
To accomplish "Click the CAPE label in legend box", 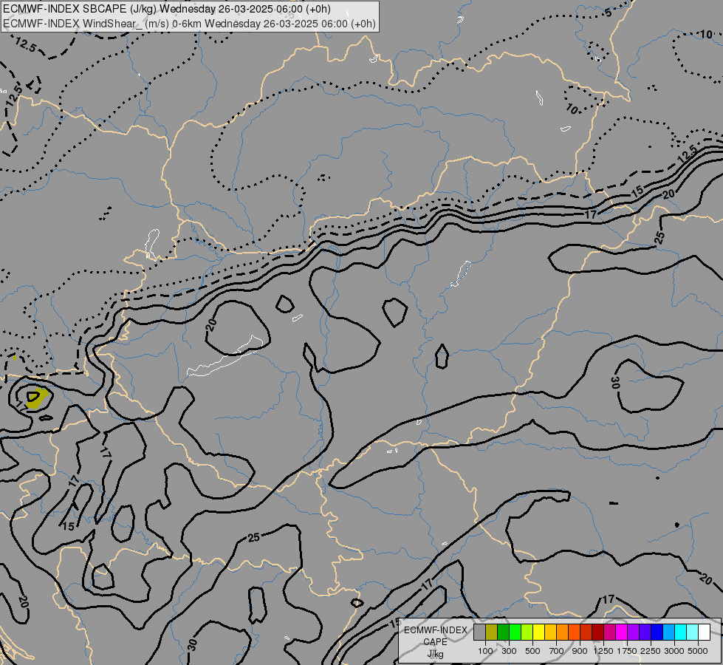I will [x=435, y=642].
